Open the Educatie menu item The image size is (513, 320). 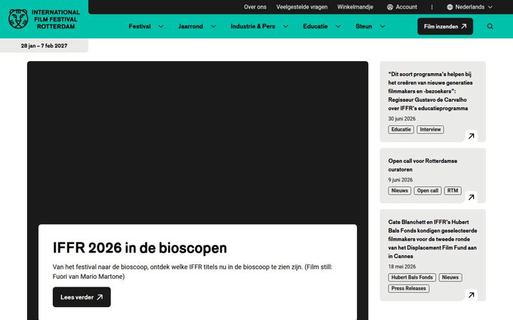pyautogui.click(x=315, y=26)
